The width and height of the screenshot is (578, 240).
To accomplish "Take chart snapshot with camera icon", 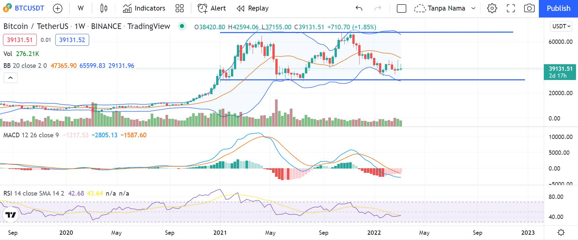I will pyautogui.click(x=529, y=8).
